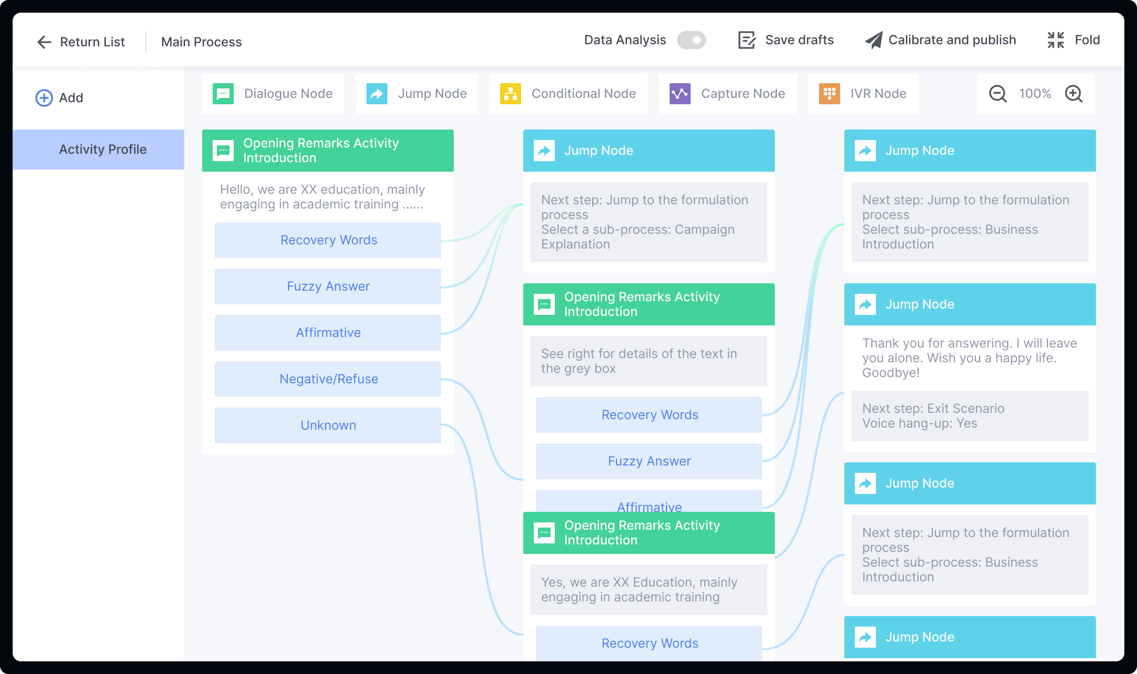The image size is (1137, 674).
Task: Click the back arrow next to Return List
Action: (44, 42)
